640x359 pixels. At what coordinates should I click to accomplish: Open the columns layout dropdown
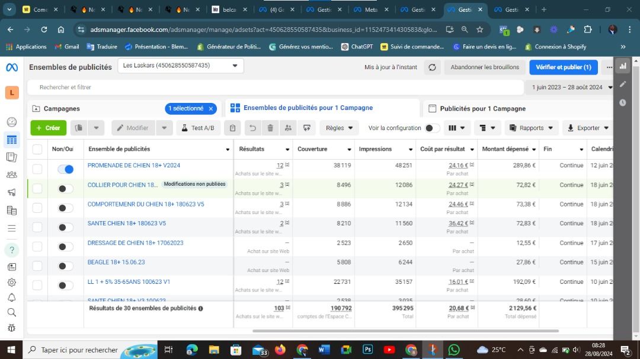[x=456, y=128]
